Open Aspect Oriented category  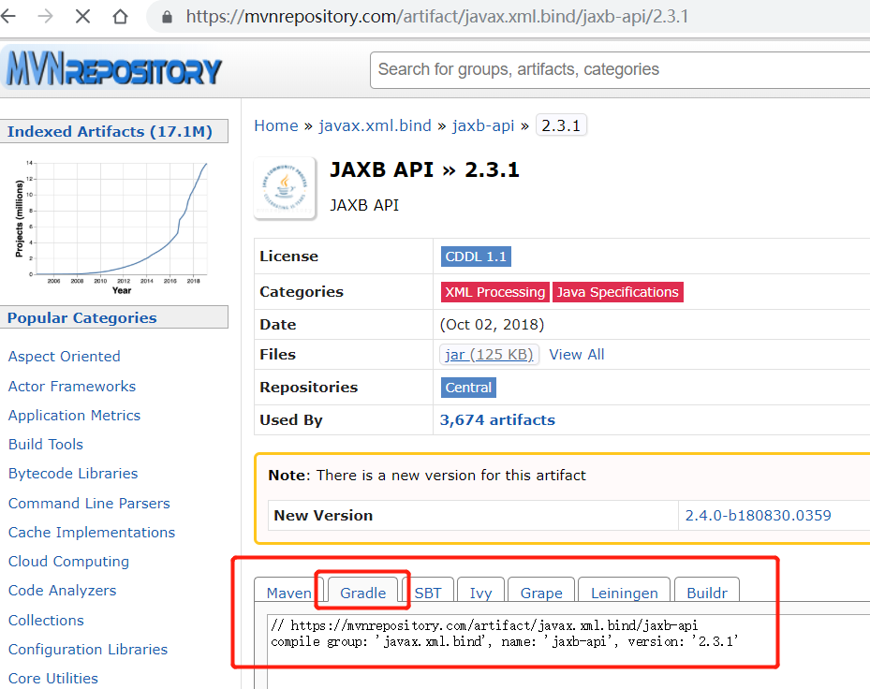click(64, 356)
